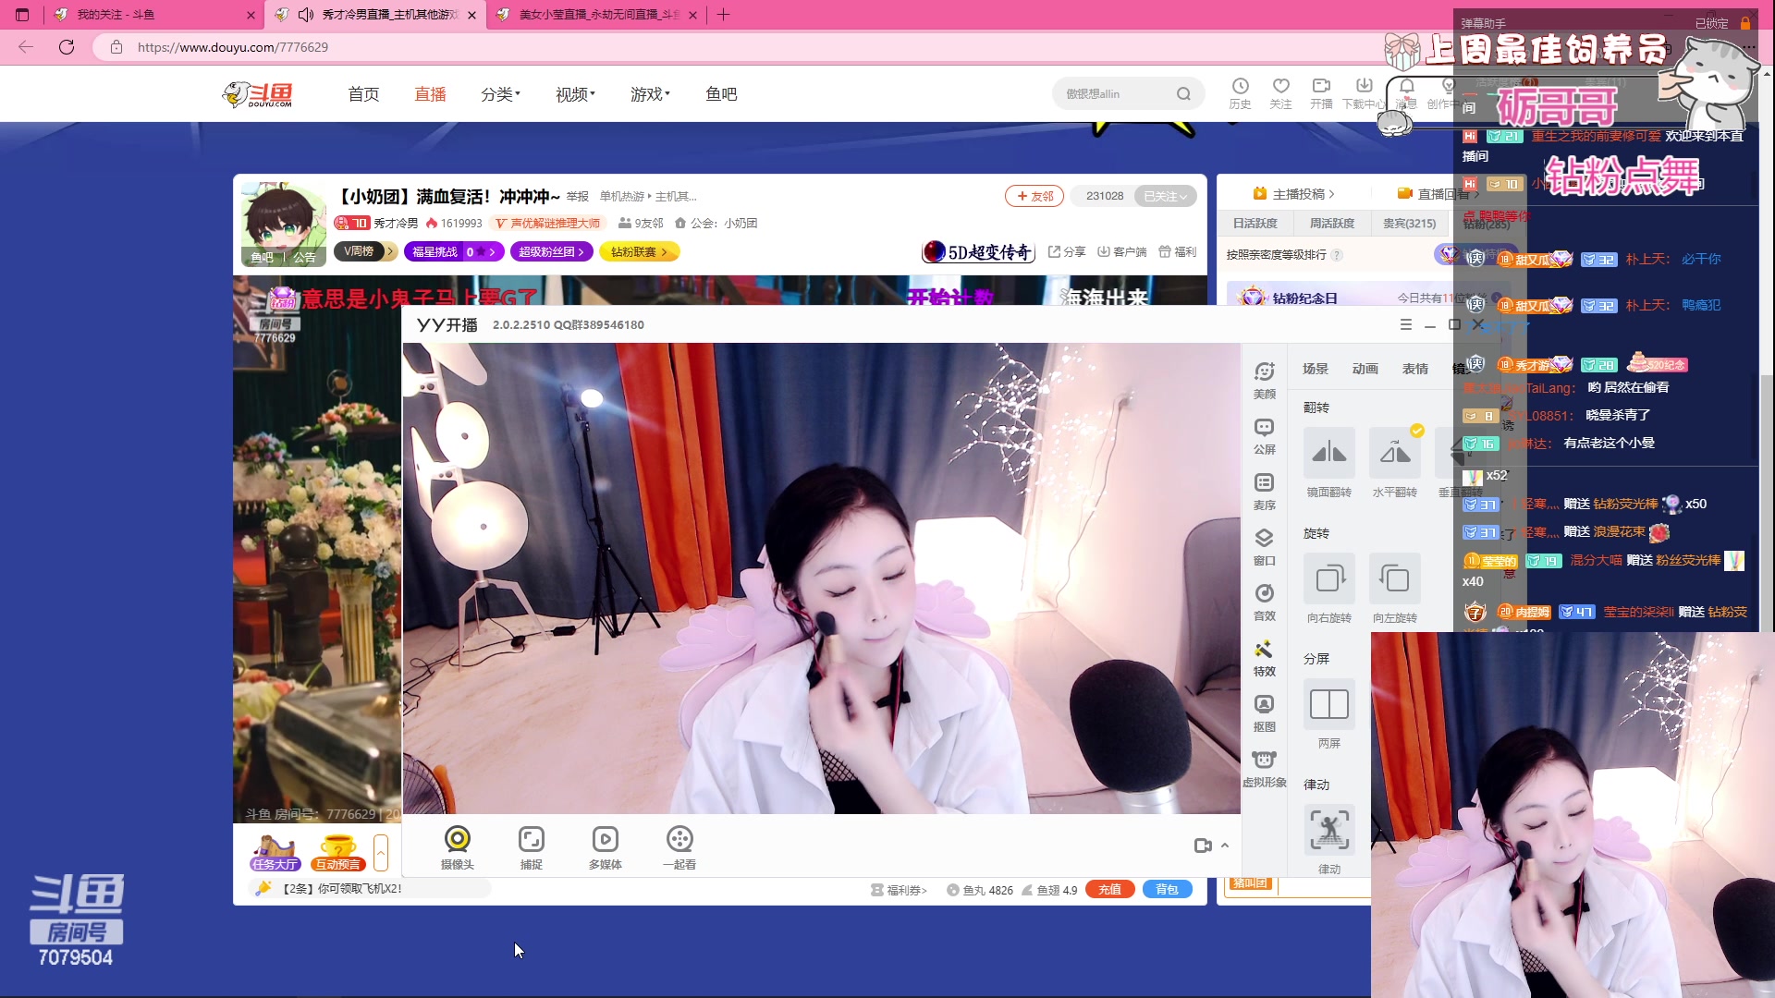Add a 多媒体 multimedia source
The width and height of the screenshot is (1775, 998).
(x=605, y=847)
